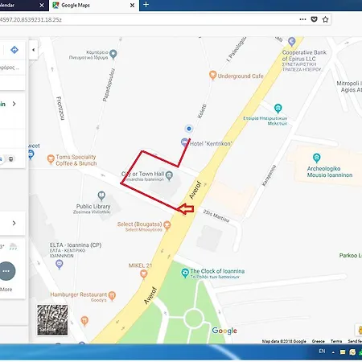This screenshot has height=362, width=362.
Task: Click the Google logo on map
Action: point(224,331)
